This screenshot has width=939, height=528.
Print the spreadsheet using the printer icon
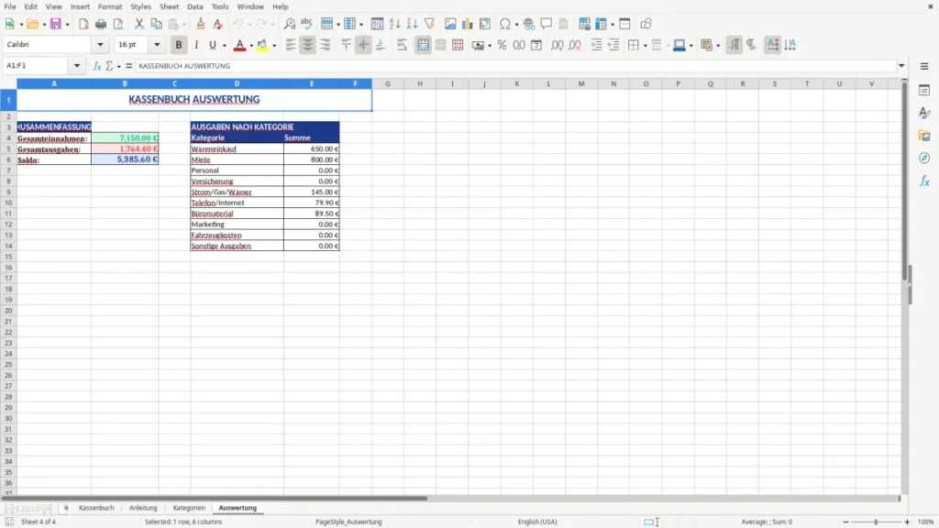click(101, 24)
